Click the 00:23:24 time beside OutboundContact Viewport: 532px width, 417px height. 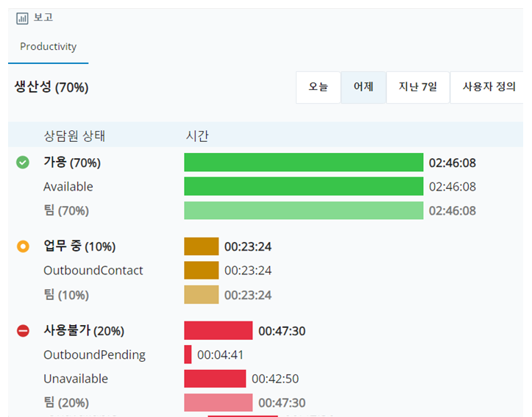248,271
